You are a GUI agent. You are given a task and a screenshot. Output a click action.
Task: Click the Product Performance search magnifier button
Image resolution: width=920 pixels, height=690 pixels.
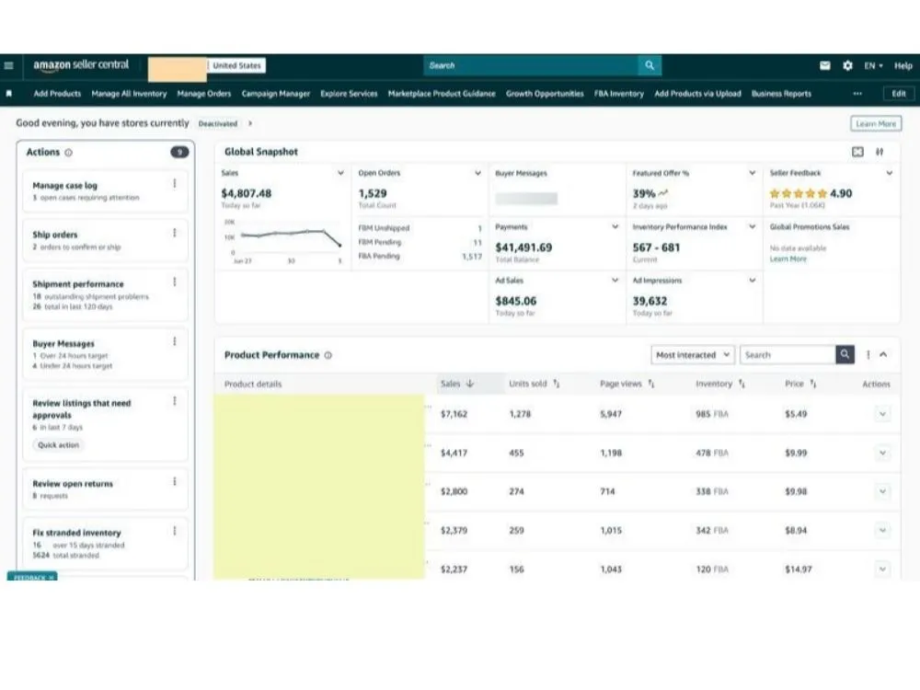coord(845,354)
